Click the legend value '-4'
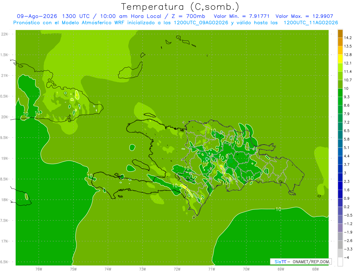 [x=347, y=258]
